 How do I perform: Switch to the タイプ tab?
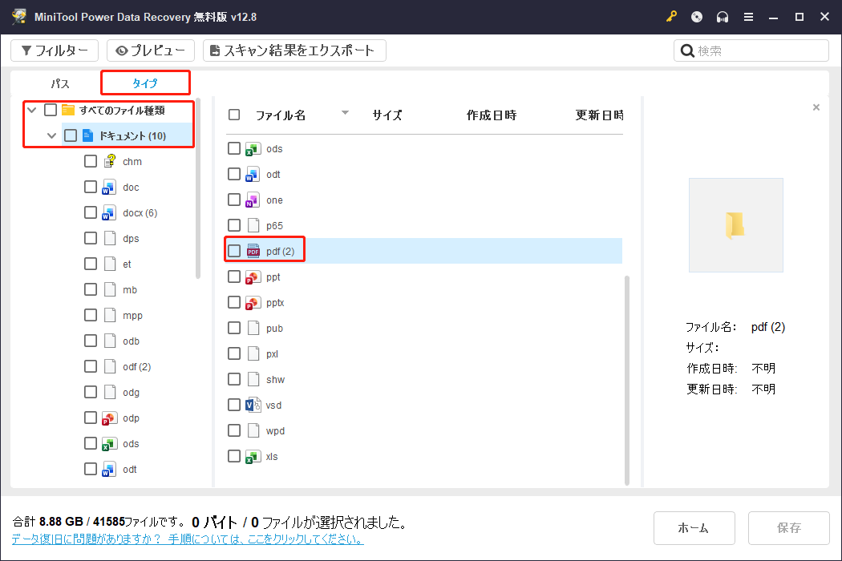145,83
